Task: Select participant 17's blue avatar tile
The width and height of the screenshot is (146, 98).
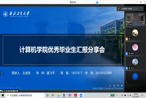Action: point(135,77)
